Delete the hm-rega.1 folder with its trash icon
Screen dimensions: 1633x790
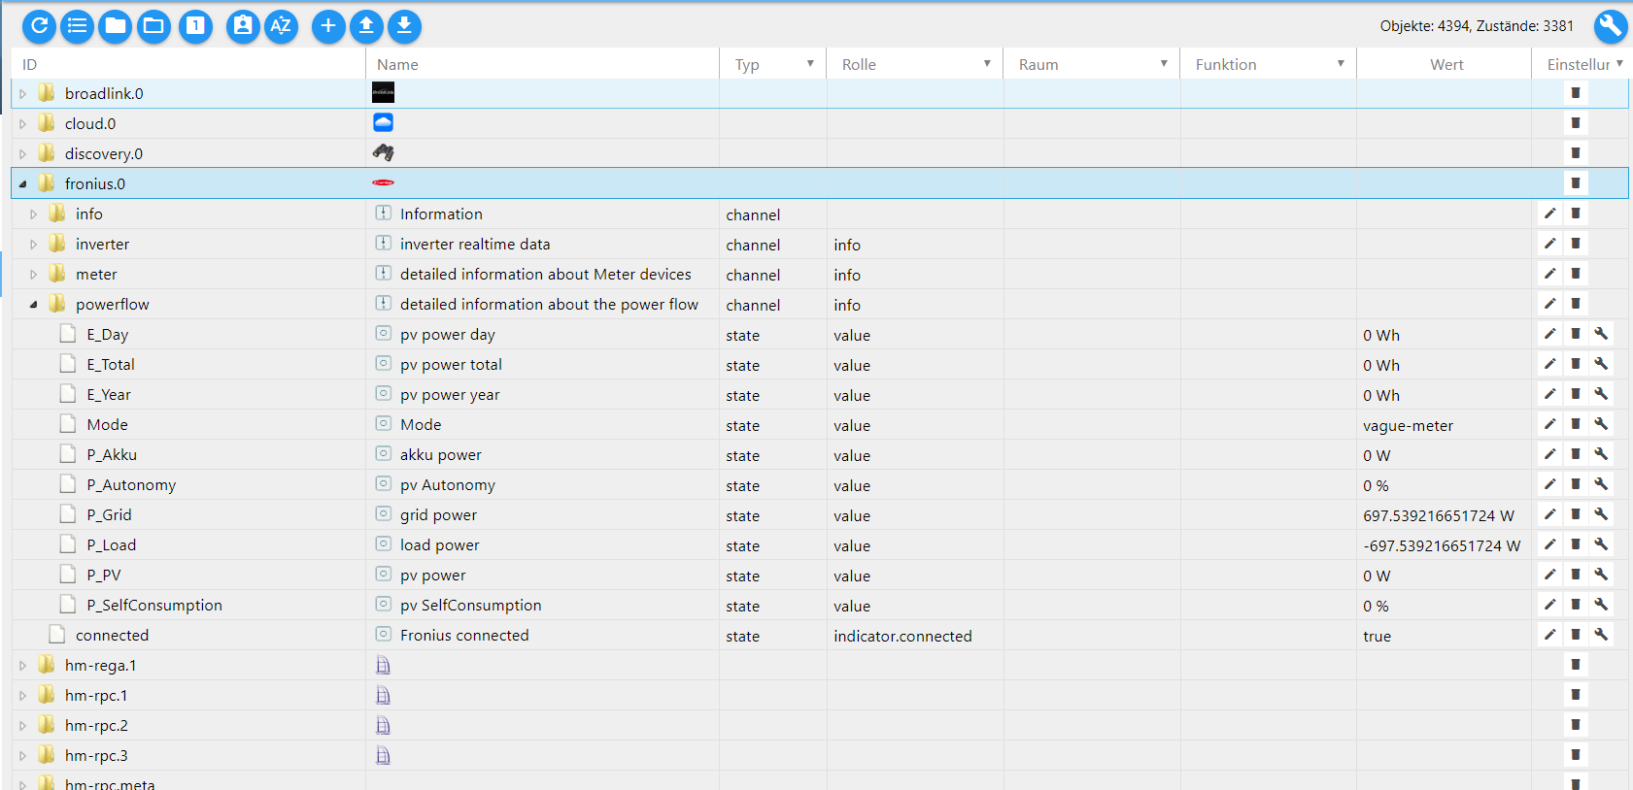tap(1576, 665)
